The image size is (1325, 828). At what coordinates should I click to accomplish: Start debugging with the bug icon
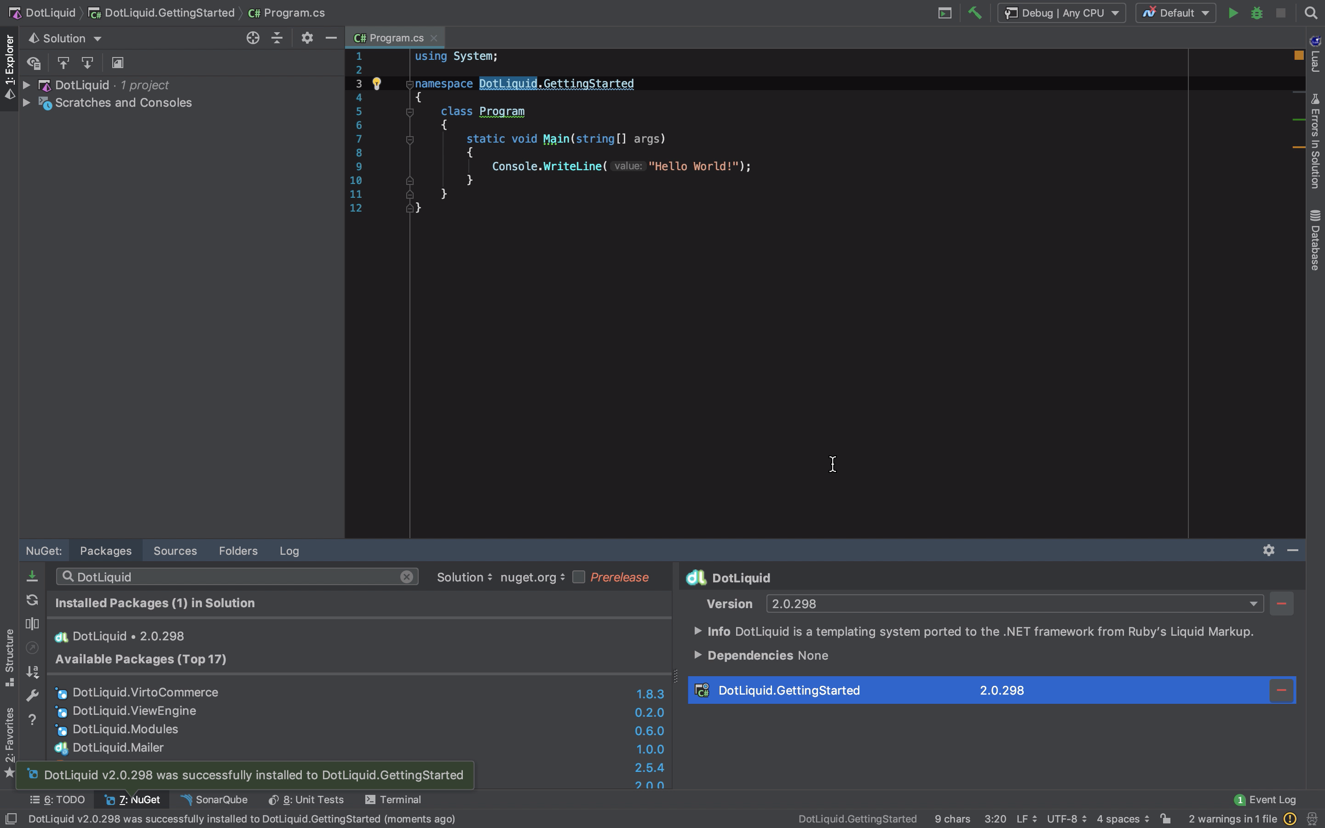point(1256,12)
